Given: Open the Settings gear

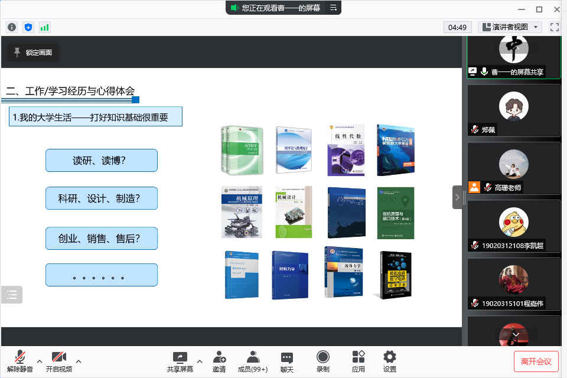Looking at the screenshot, I should click(389, 361).
